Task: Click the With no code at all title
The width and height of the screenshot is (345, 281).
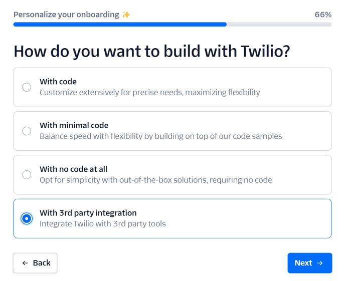Action: click(74, 169)
